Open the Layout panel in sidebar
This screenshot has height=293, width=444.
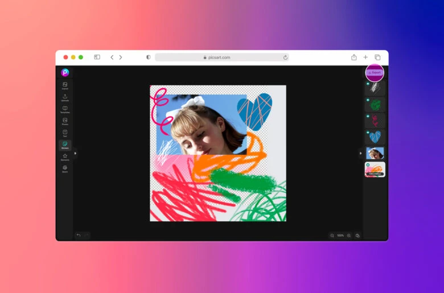tap(65, 85)
